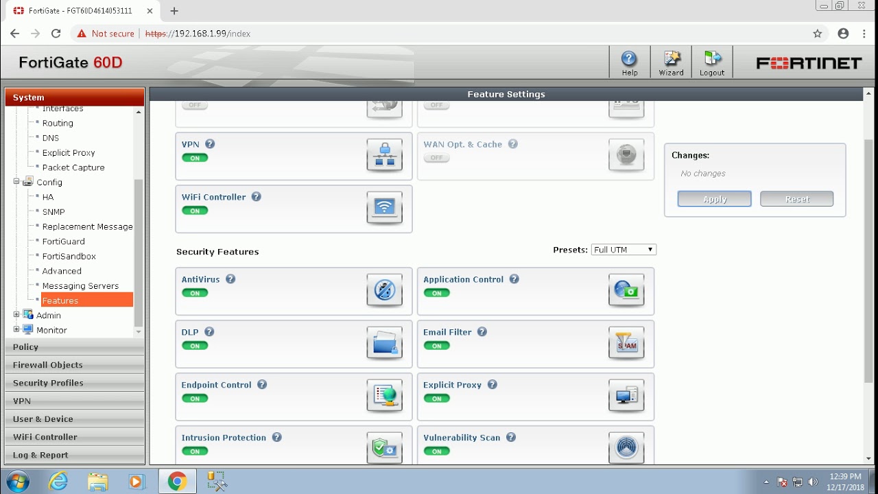Image resolution: width=878 pixels, height=494 pixels.
Task: Show help tooltip for AntiVirus
Action: pos(230,279)
